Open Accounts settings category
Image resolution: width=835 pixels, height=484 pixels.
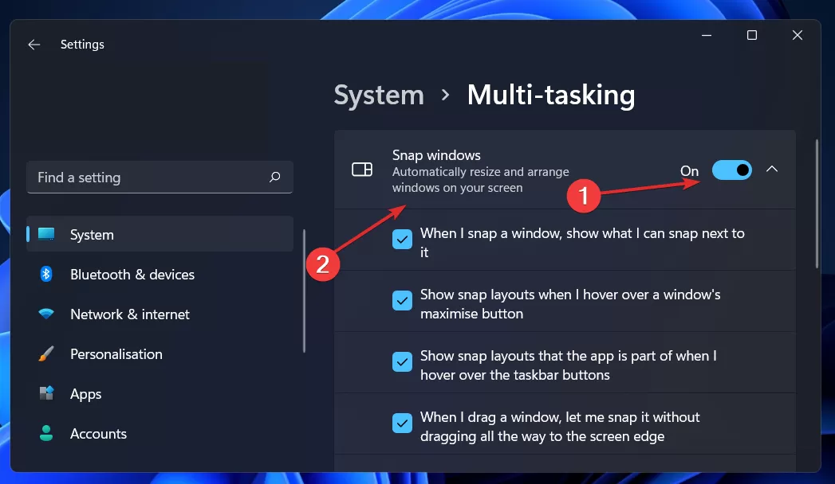160,434
